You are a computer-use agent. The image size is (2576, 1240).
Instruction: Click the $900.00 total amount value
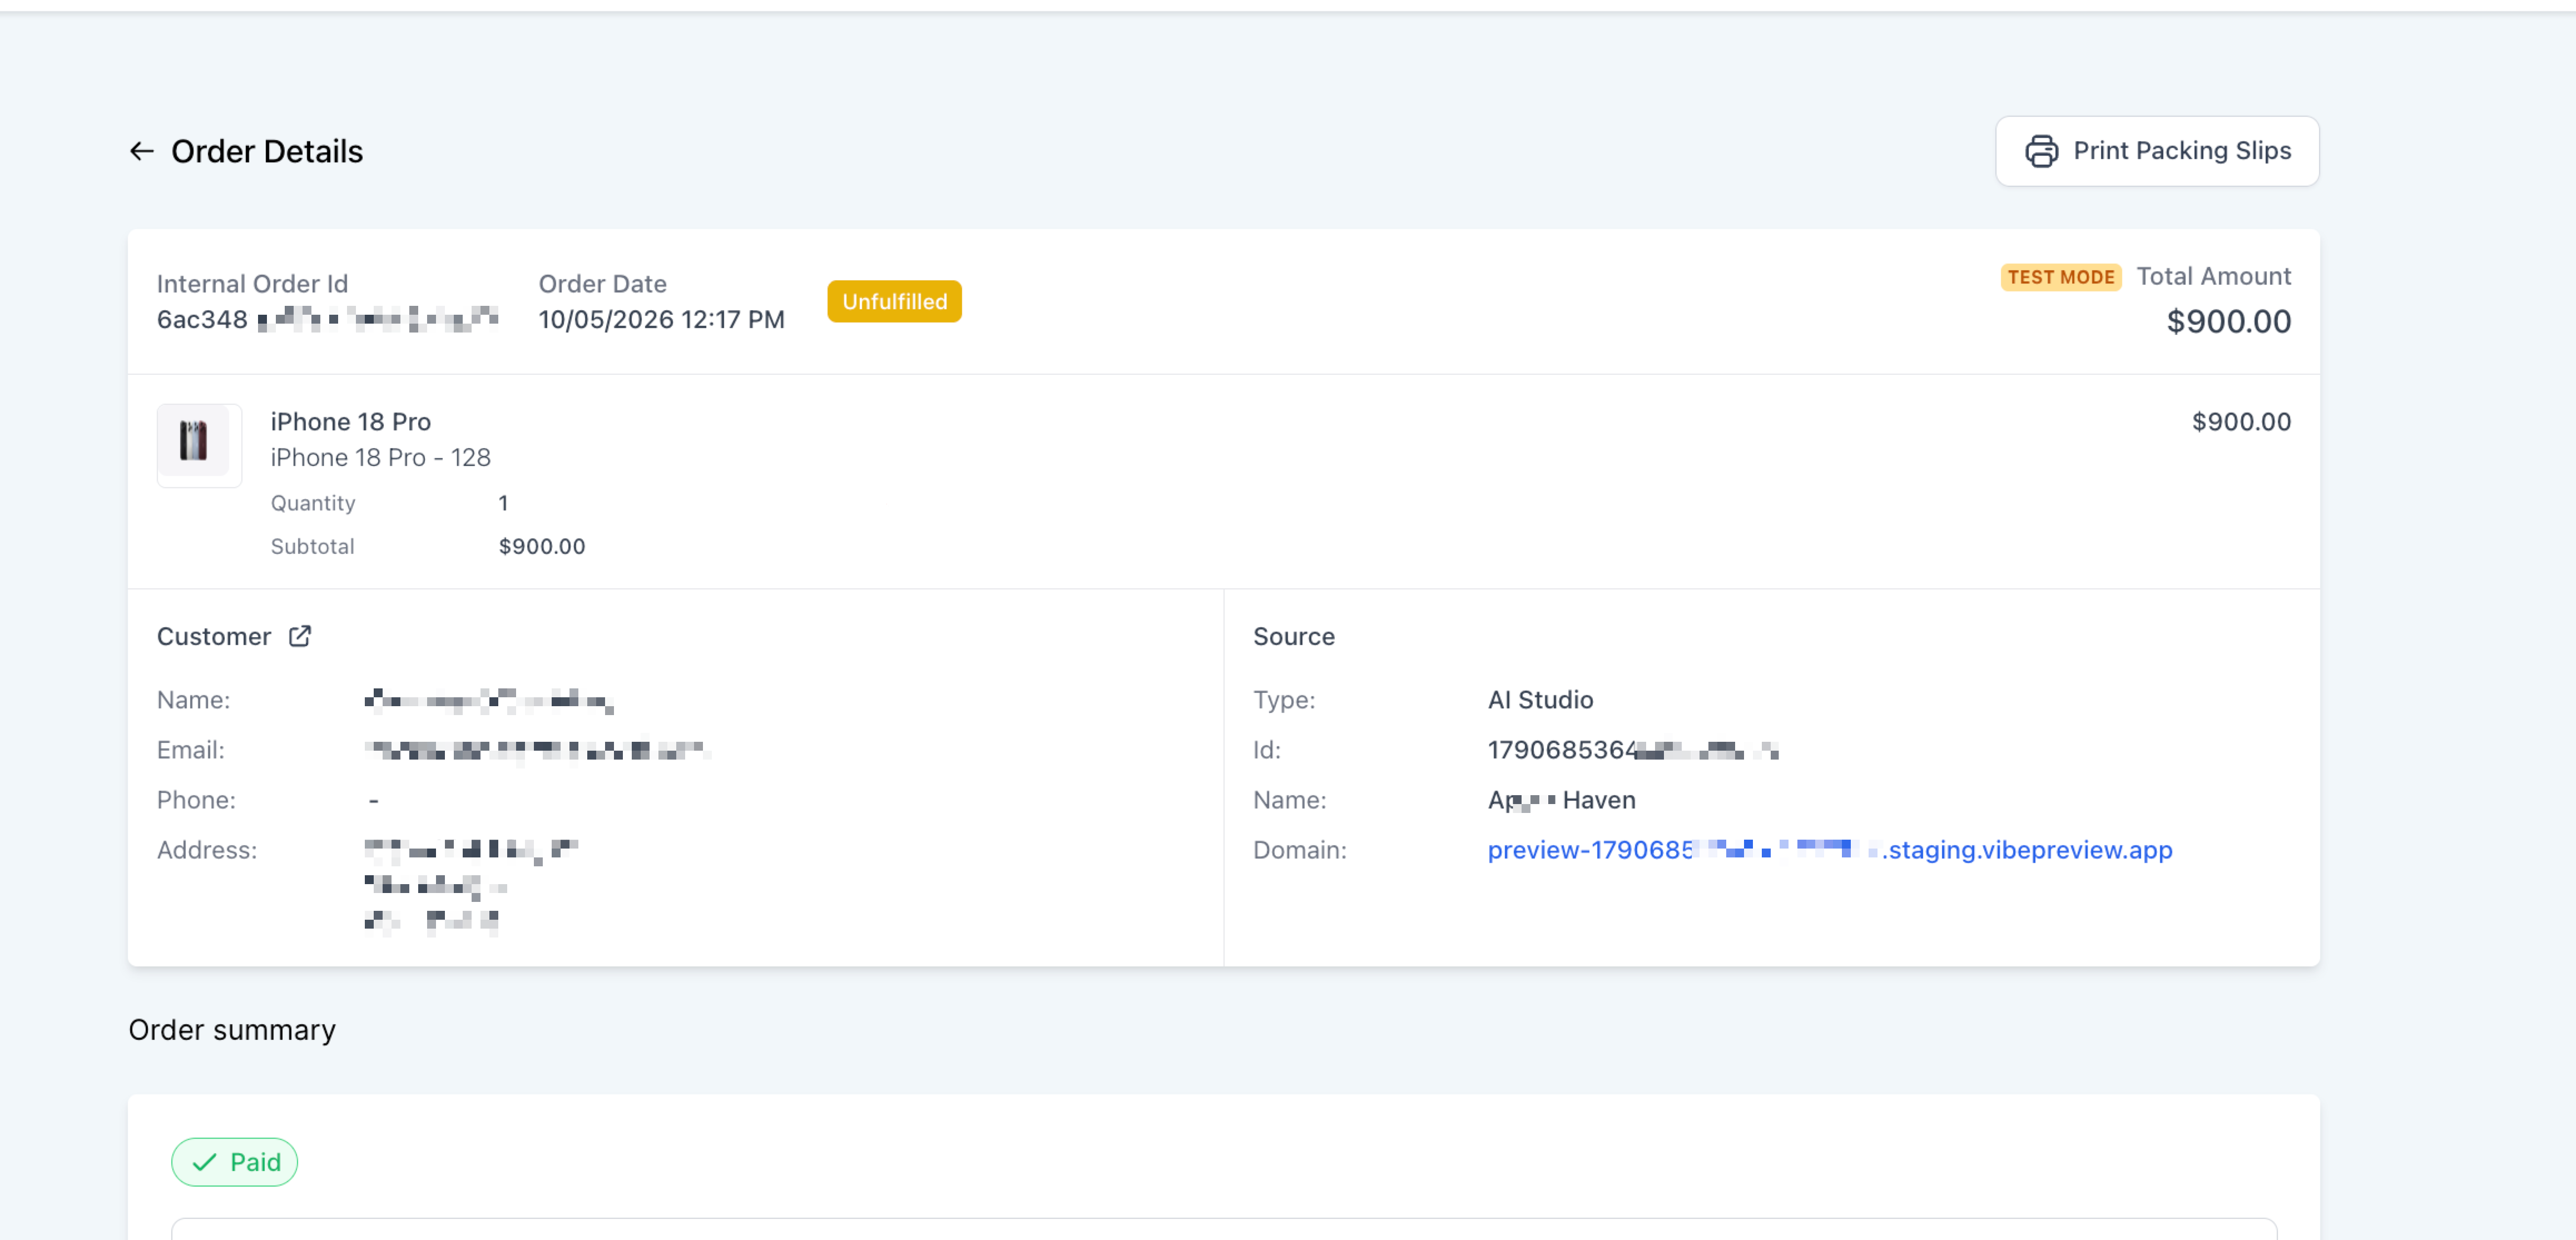(2228, 321)
